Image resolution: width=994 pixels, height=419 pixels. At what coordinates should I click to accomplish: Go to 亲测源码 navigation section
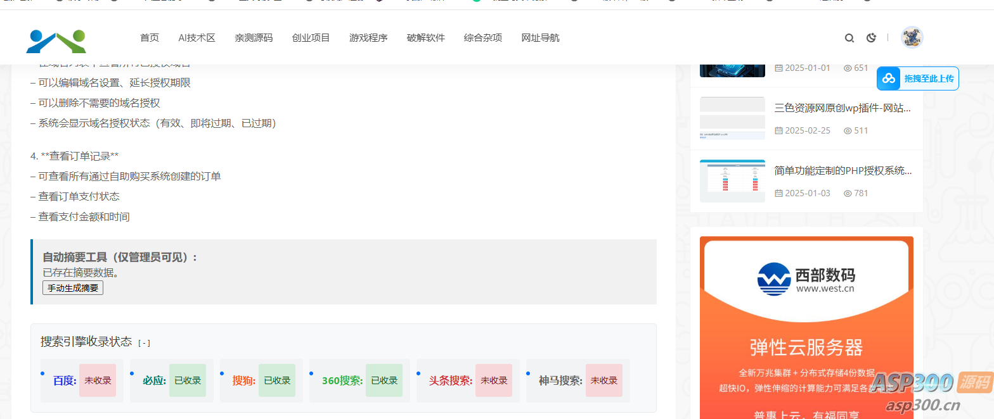254,38
